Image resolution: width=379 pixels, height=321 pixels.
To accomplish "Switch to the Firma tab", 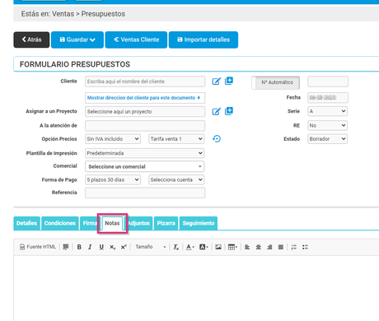I will [x=89, y=223].
